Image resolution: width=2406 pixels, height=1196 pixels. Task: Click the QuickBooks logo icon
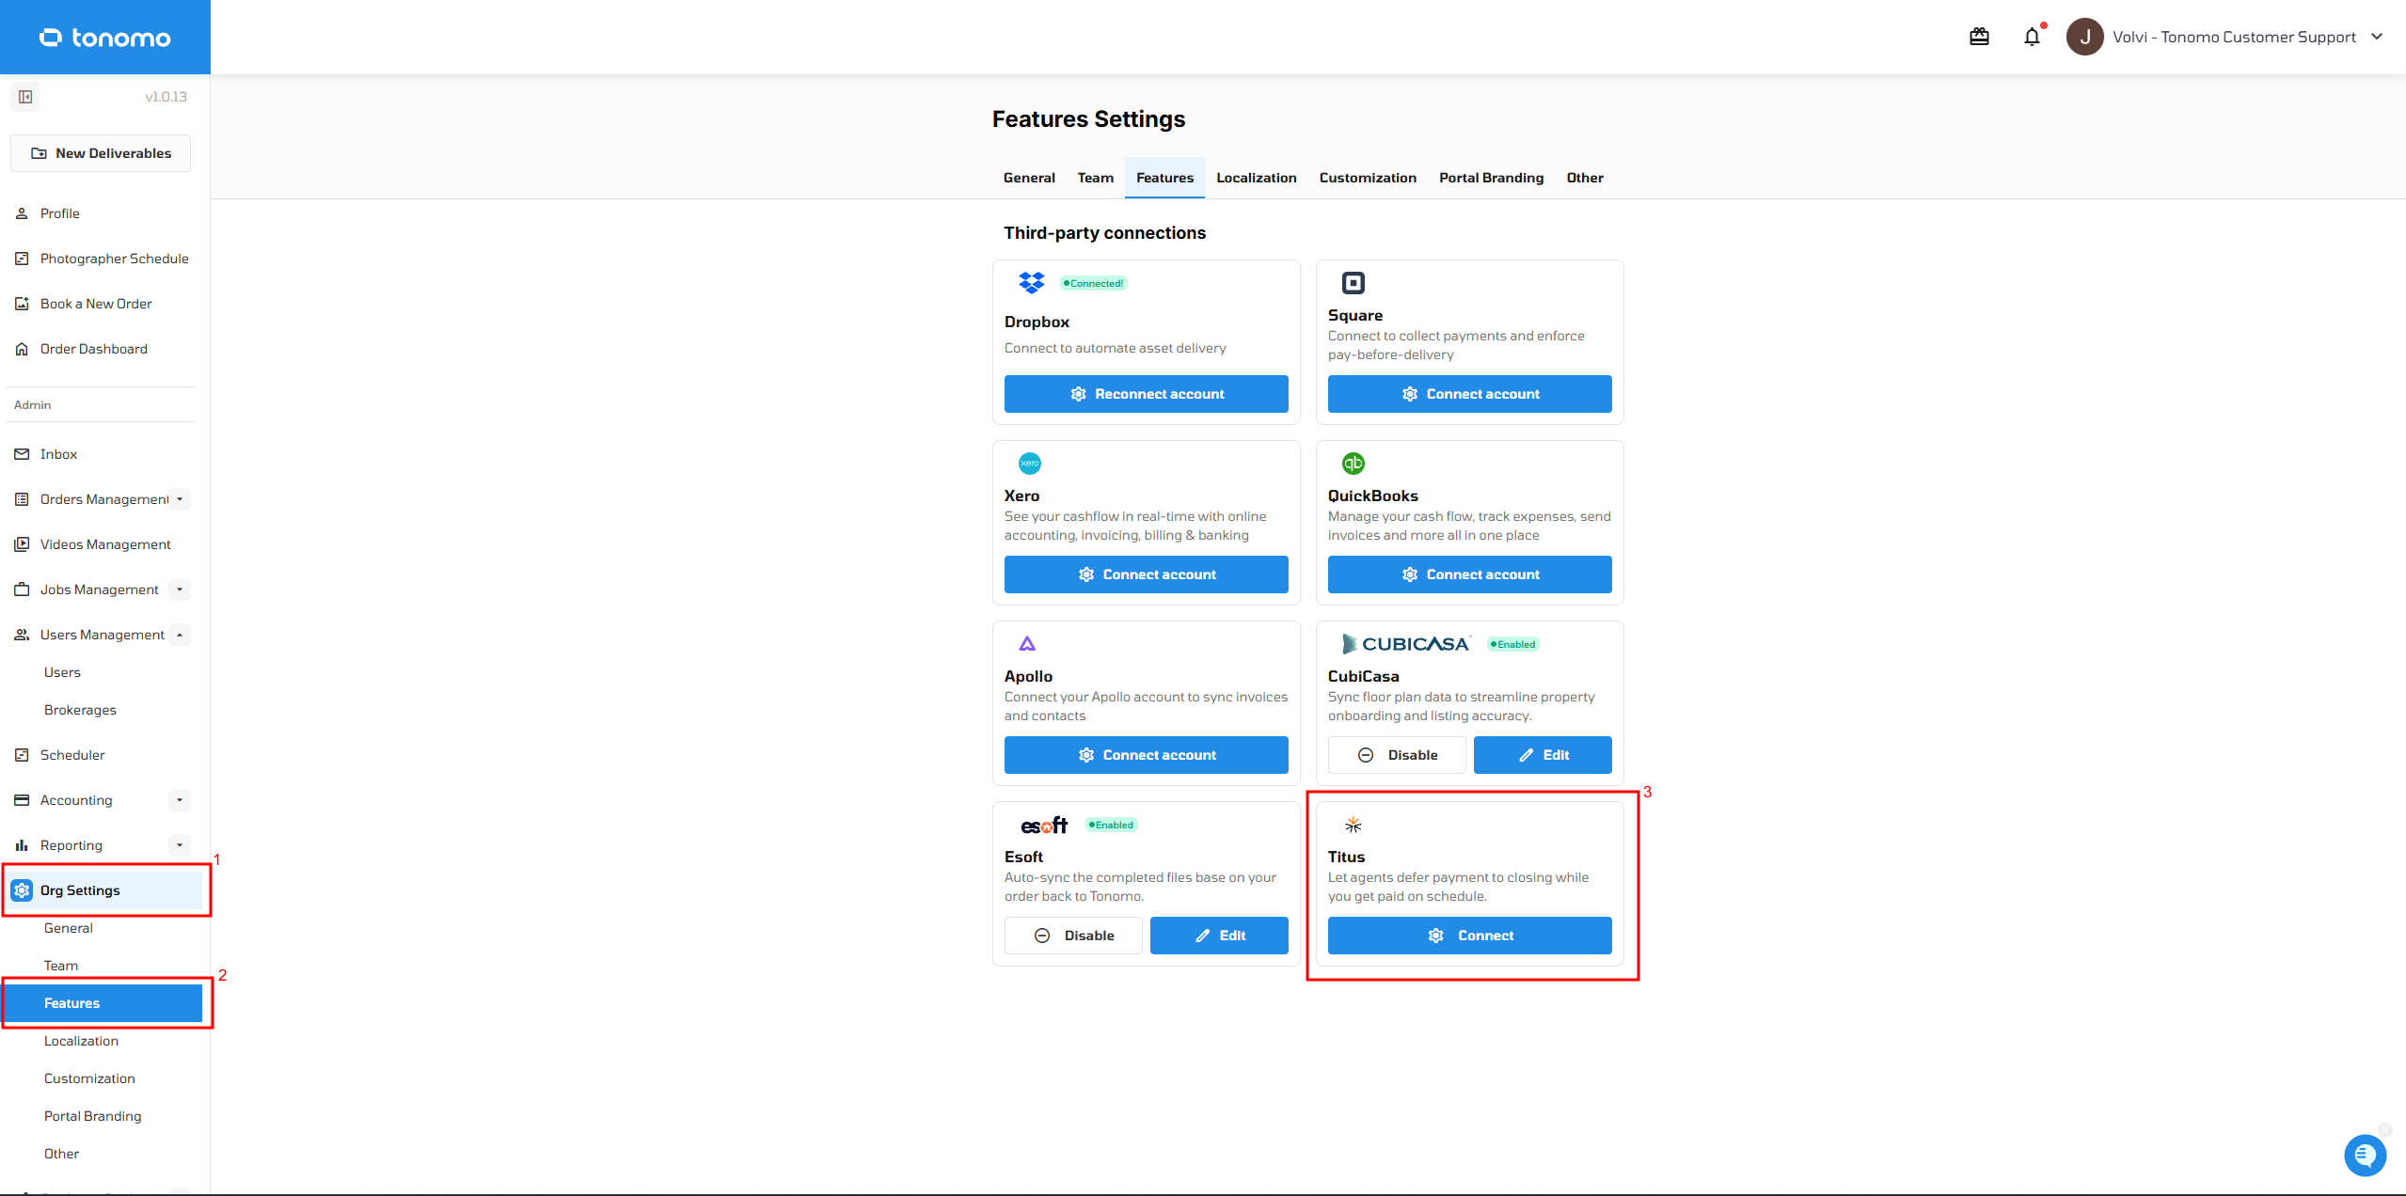click(1353, 463)
